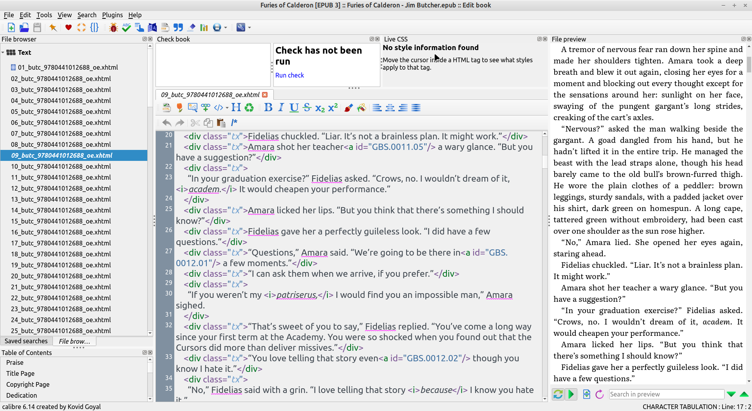
Task: Open 15_butc_9780441012688_oe.xhtml in File browser
Action: [61, 221]
